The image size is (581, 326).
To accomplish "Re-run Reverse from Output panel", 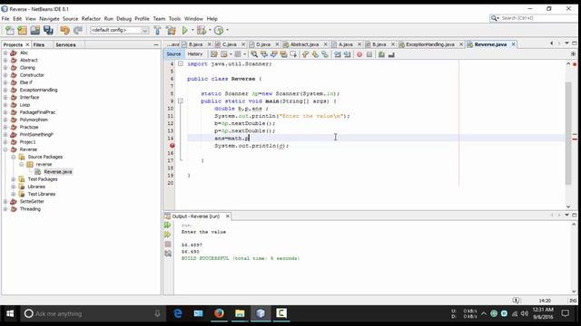I will click(168, 225).
